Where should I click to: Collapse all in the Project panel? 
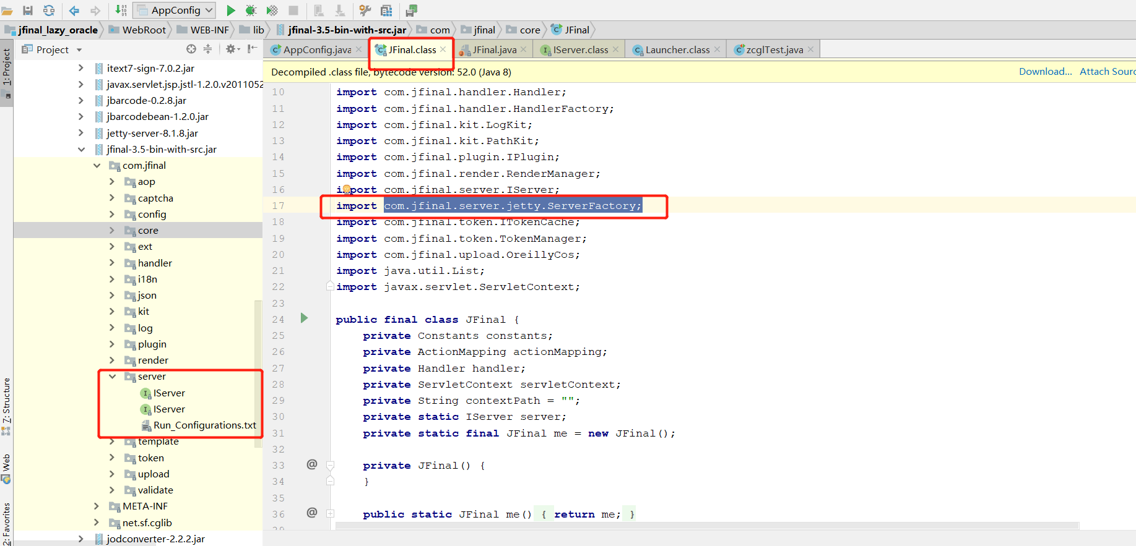pos(208,49)
